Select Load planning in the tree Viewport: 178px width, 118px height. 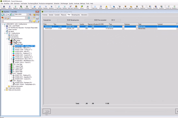(x=15, y=37)
